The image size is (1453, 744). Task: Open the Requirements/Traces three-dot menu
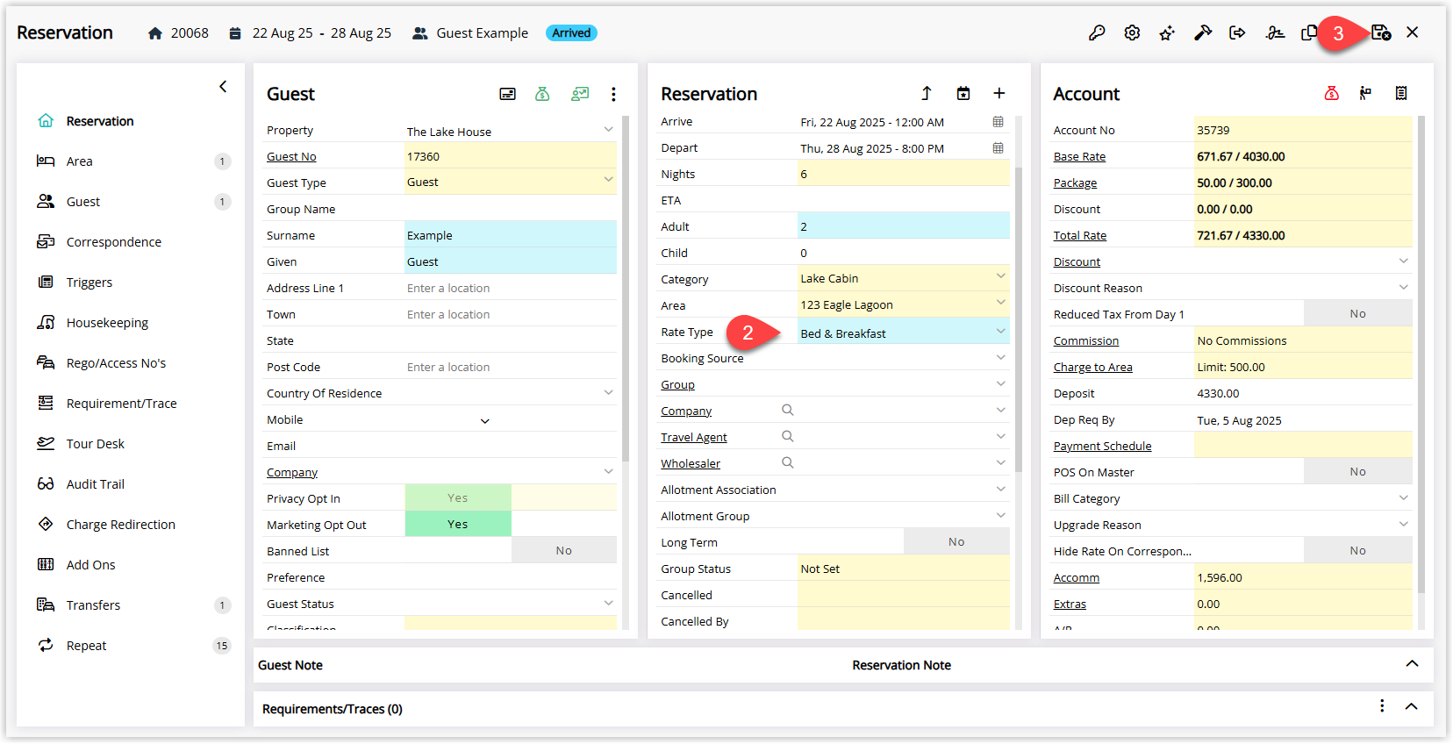click(x=1382, y=706)
